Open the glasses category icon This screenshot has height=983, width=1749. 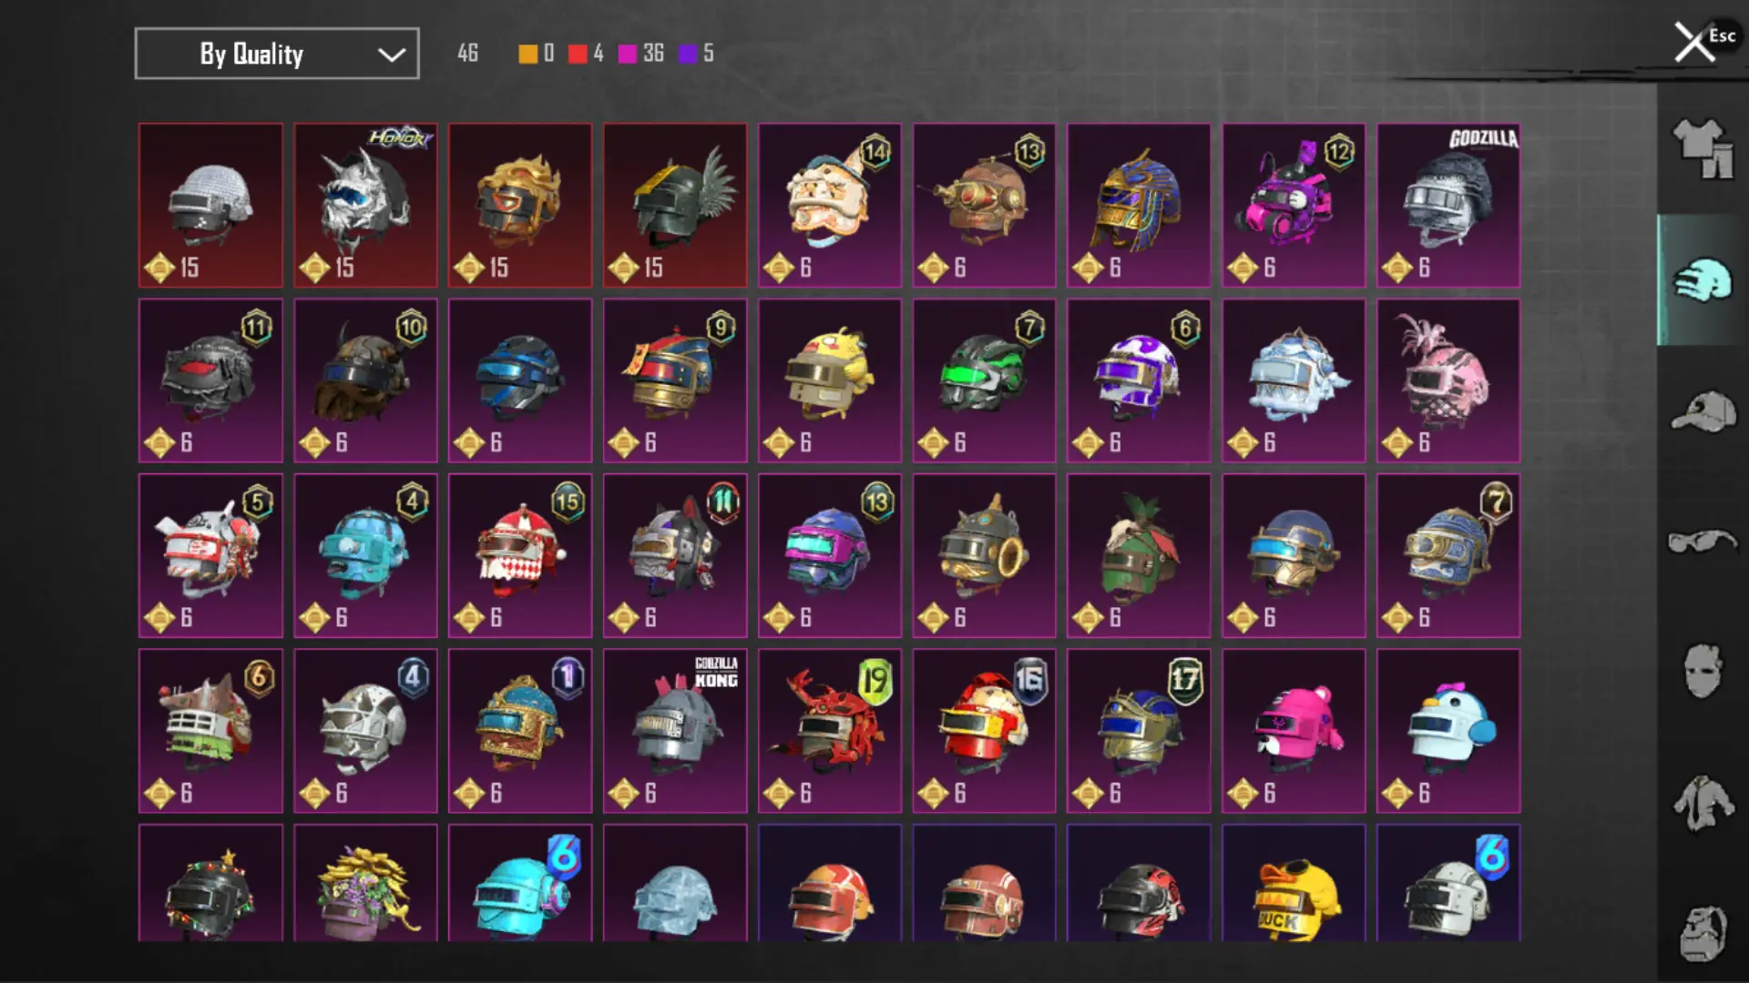tap(1703, 542)
